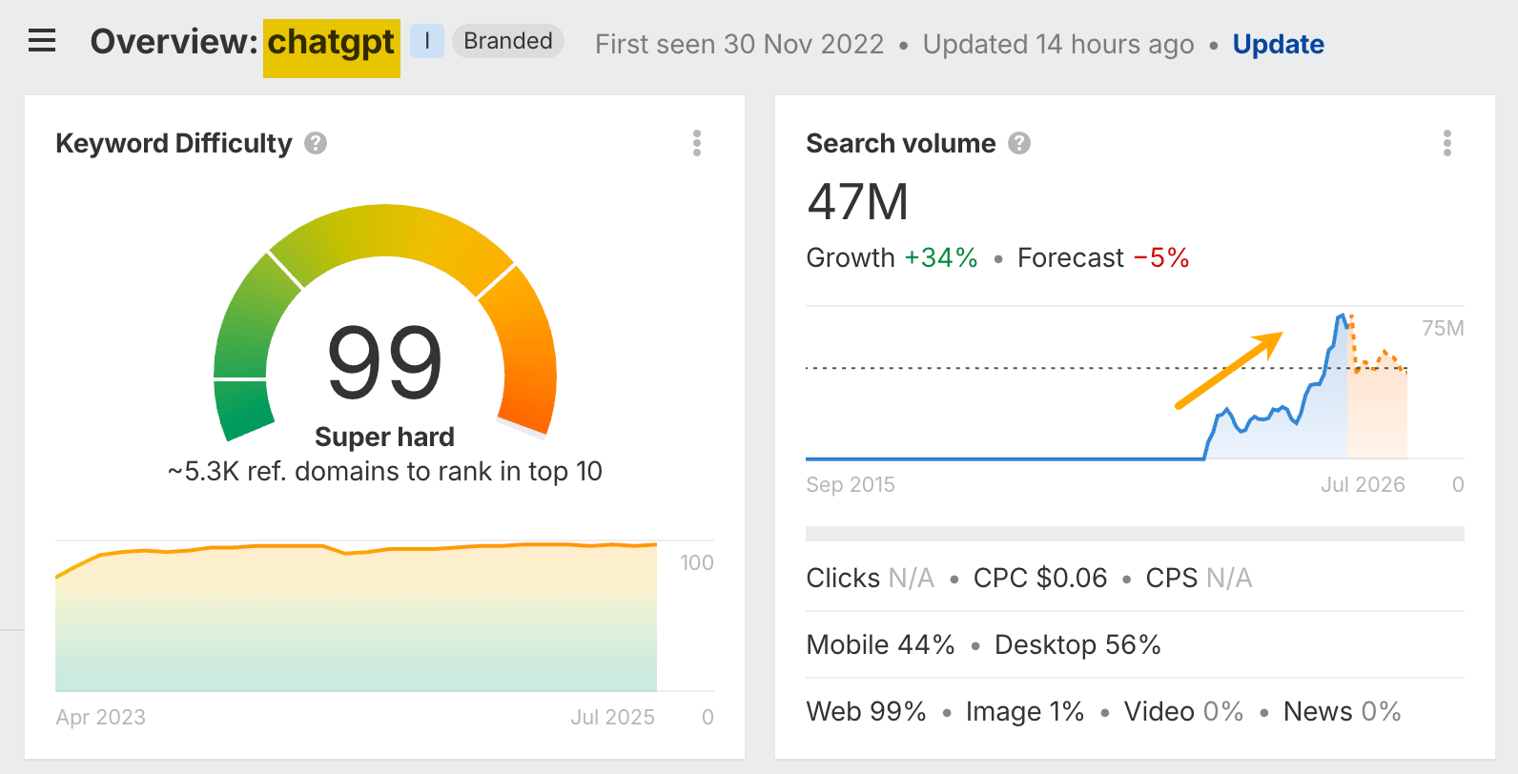Viewport: 1518px width, 774px height.
Task: Open Keyword Difficulty card options menu
Action: click(x=697, y=143)
